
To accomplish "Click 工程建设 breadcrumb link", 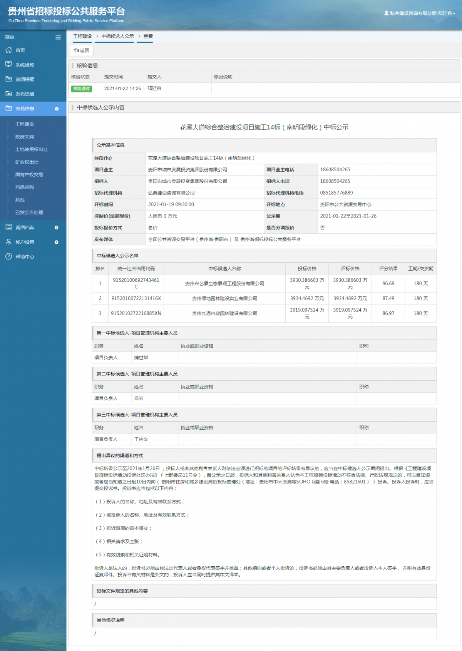I will (x=82, y=36).
